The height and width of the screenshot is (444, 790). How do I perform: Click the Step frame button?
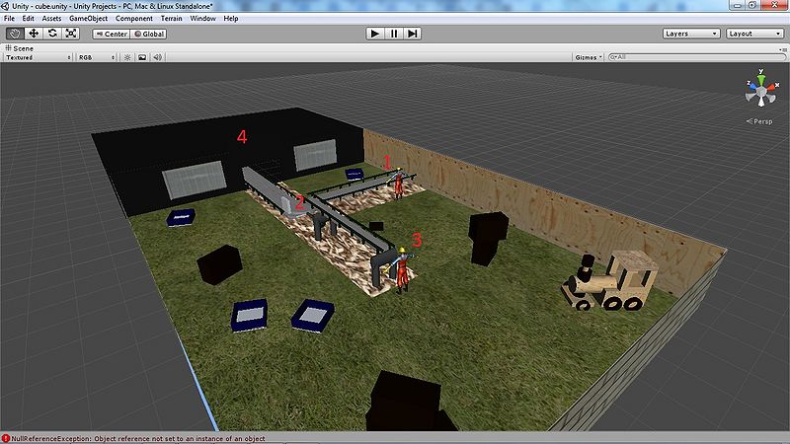413,33
